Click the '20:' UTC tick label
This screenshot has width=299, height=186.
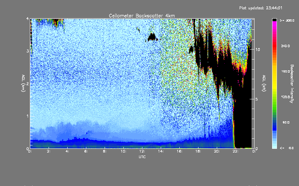tap(217, 151)
